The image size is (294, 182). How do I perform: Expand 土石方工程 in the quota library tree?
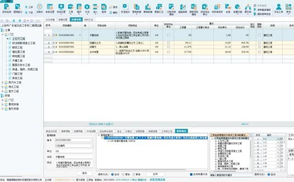click(216, 141)
